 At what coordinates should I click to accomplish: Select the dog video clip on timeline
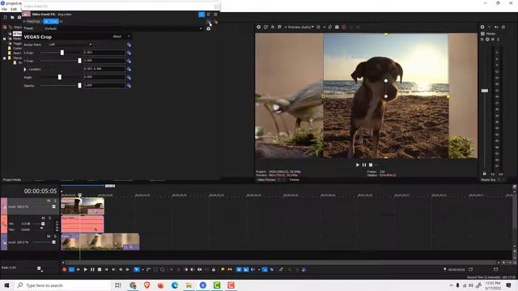[x=83, y=206]
